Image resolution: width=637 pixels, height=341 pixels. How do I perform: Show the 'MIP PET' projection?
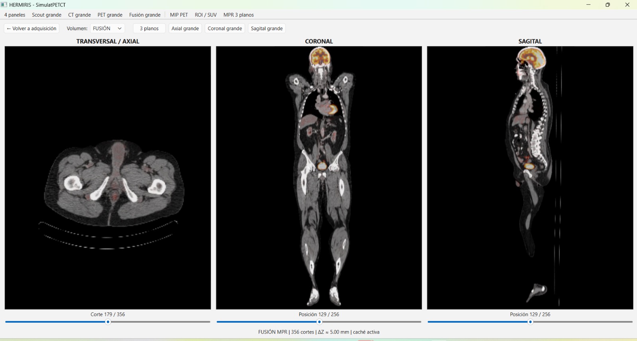(179, 15)
